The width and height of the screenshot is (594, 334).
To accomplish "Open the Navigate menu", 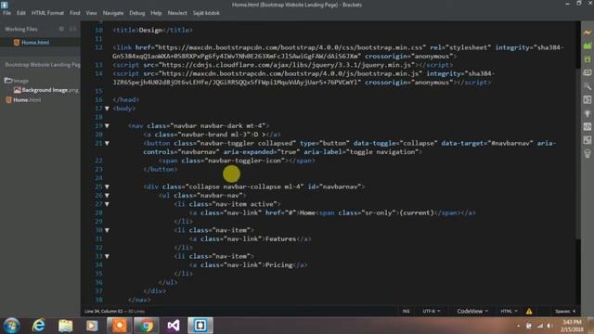I will 113,13.
